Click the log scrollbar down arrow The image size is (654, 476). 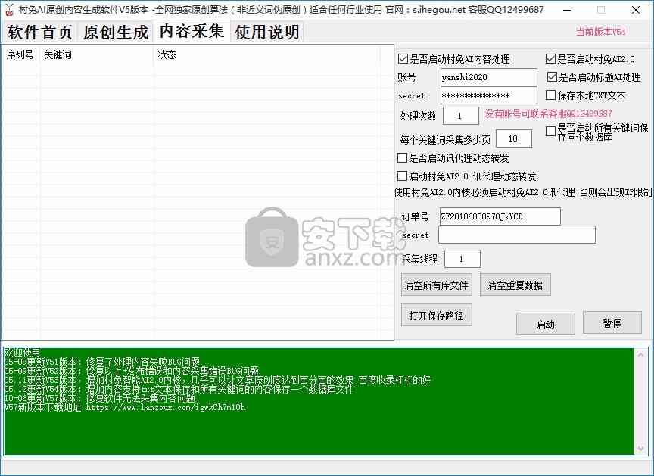[641, 449]
